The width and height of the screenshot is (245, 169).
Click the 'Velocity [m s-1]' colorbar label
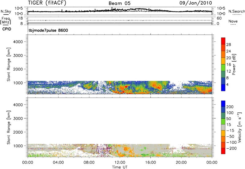click(x=239, y=127)
